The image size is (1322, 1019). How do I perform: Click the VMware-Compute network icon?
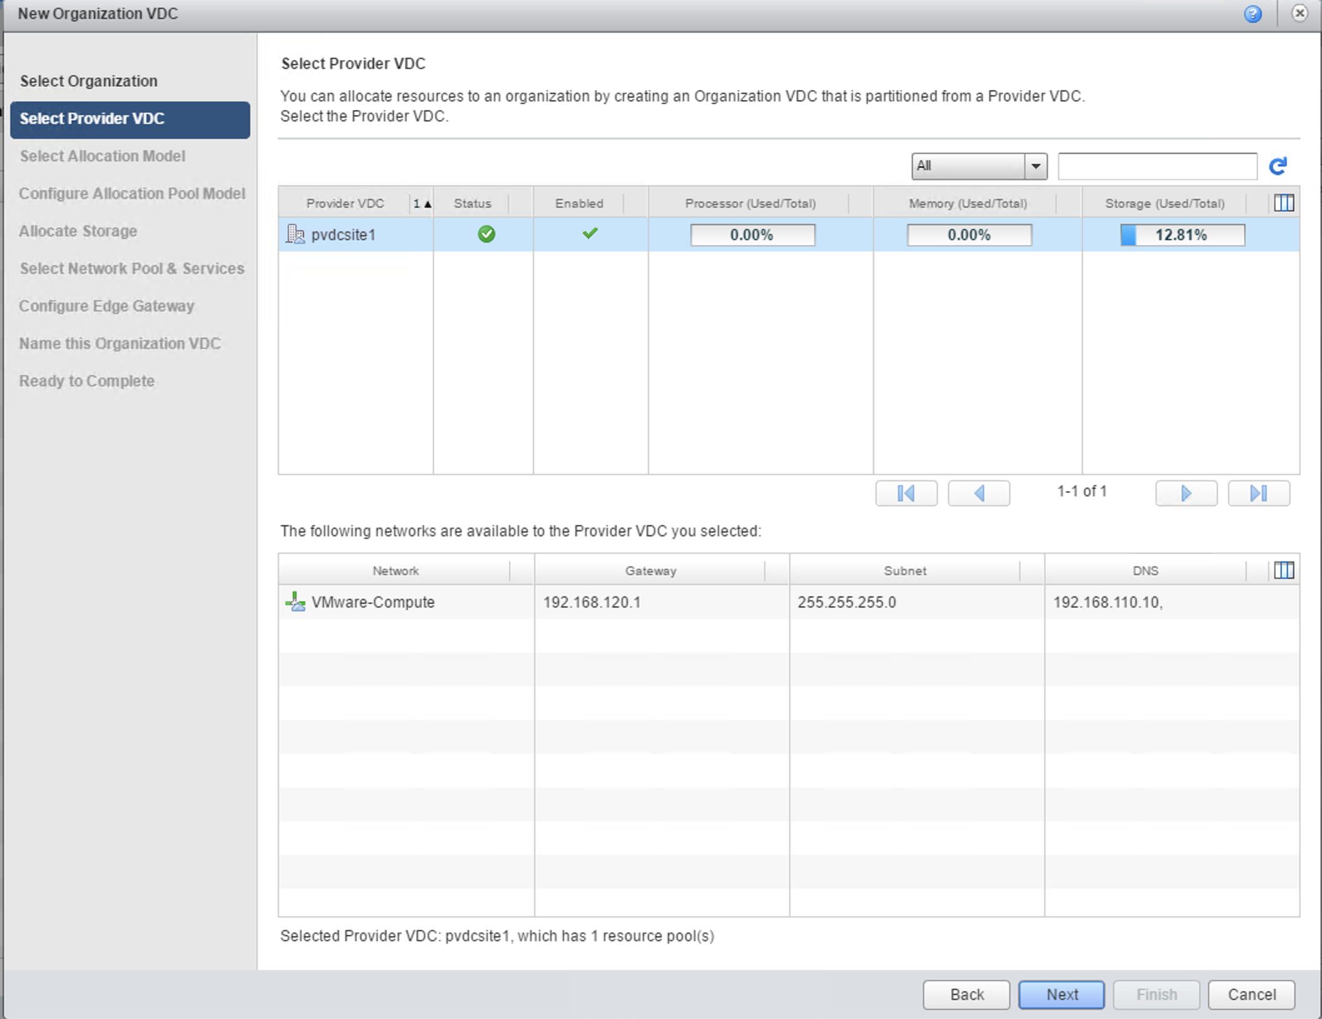[x=295, y=602]
